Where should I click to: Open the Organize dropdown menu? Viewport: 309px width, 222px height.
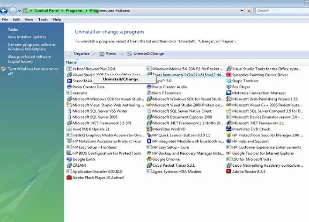(81, 54)
